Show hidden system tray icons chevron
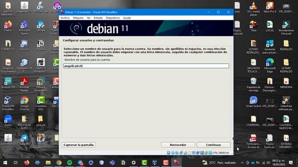298x167 pixels. pyautogui.click(x=242, y=163)
